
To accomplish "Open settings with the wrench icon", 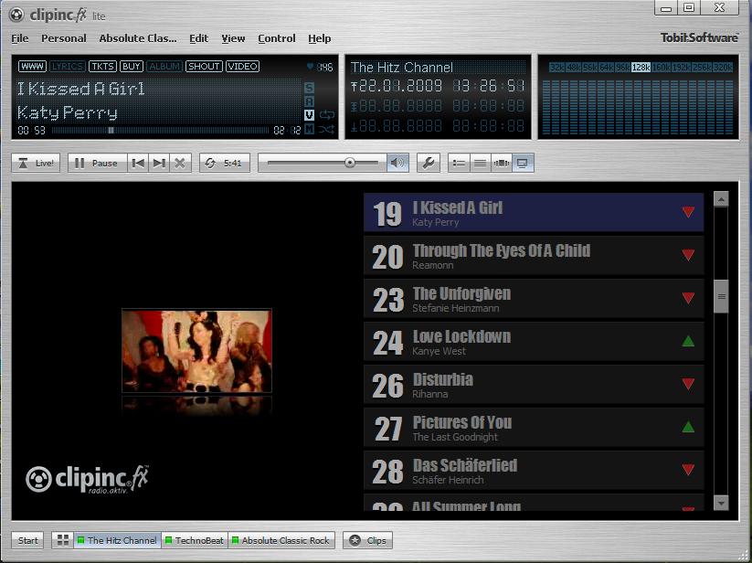I will [x=429, y=163].
